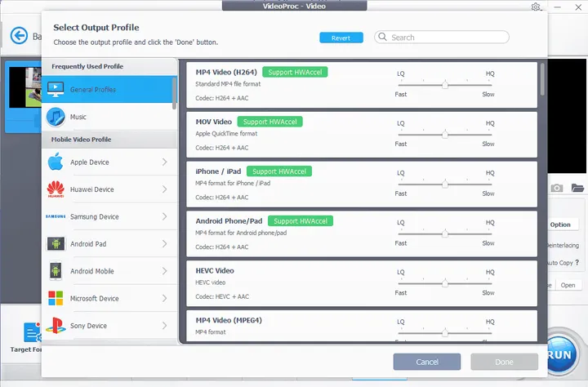Open Huawei Device profile list
Screen dimensions: 588x387
pyautogui.click(x=109, y=189)
